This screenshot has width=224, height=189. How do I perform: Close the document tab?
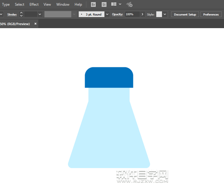(36, 24)
